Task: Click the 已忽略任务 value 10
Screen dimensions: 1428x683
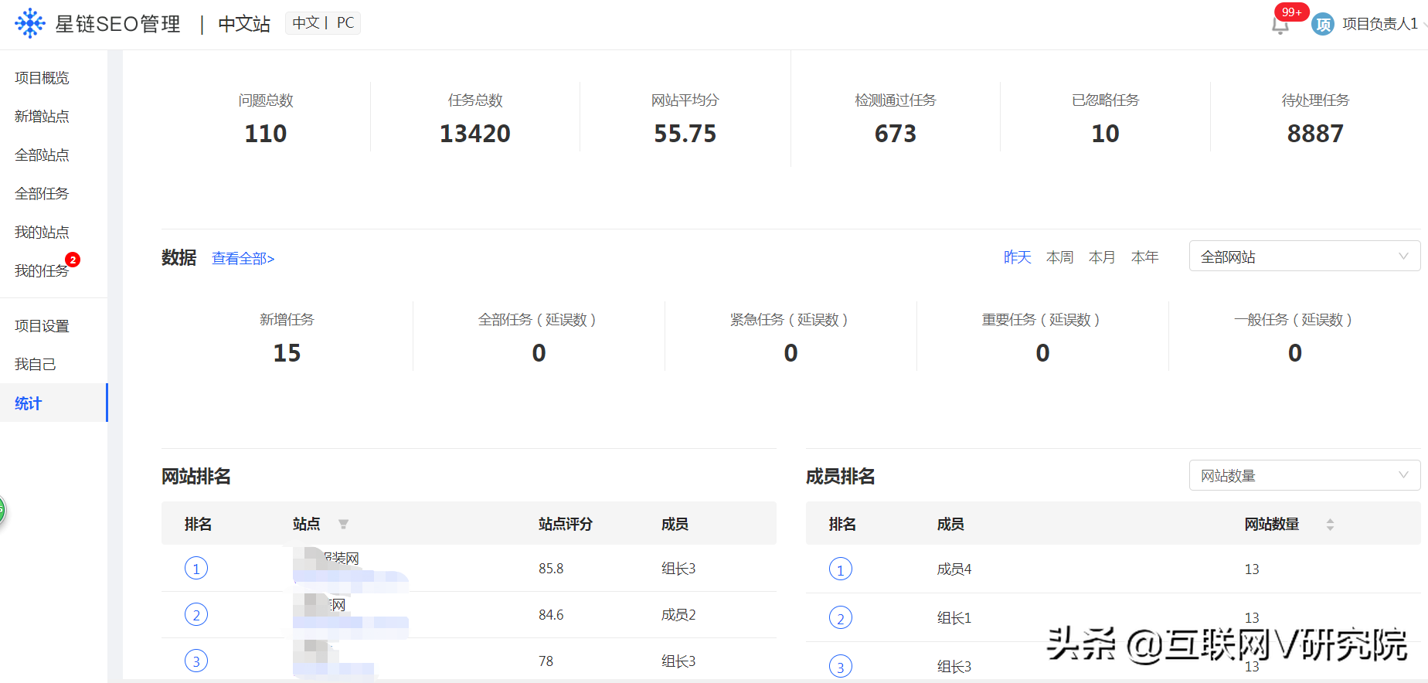Action: [x=1106, y=134]
